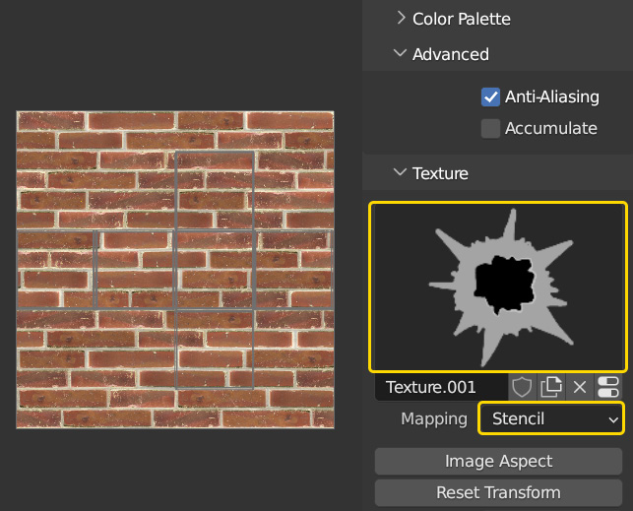Open texture properties tab icon
The image size is (633, 511).
608,387
